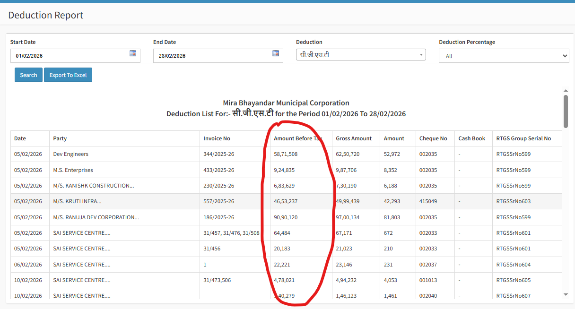Click the RTGS Group Serial No header
The height and width of the screenshot is (309, 575).
523,138
